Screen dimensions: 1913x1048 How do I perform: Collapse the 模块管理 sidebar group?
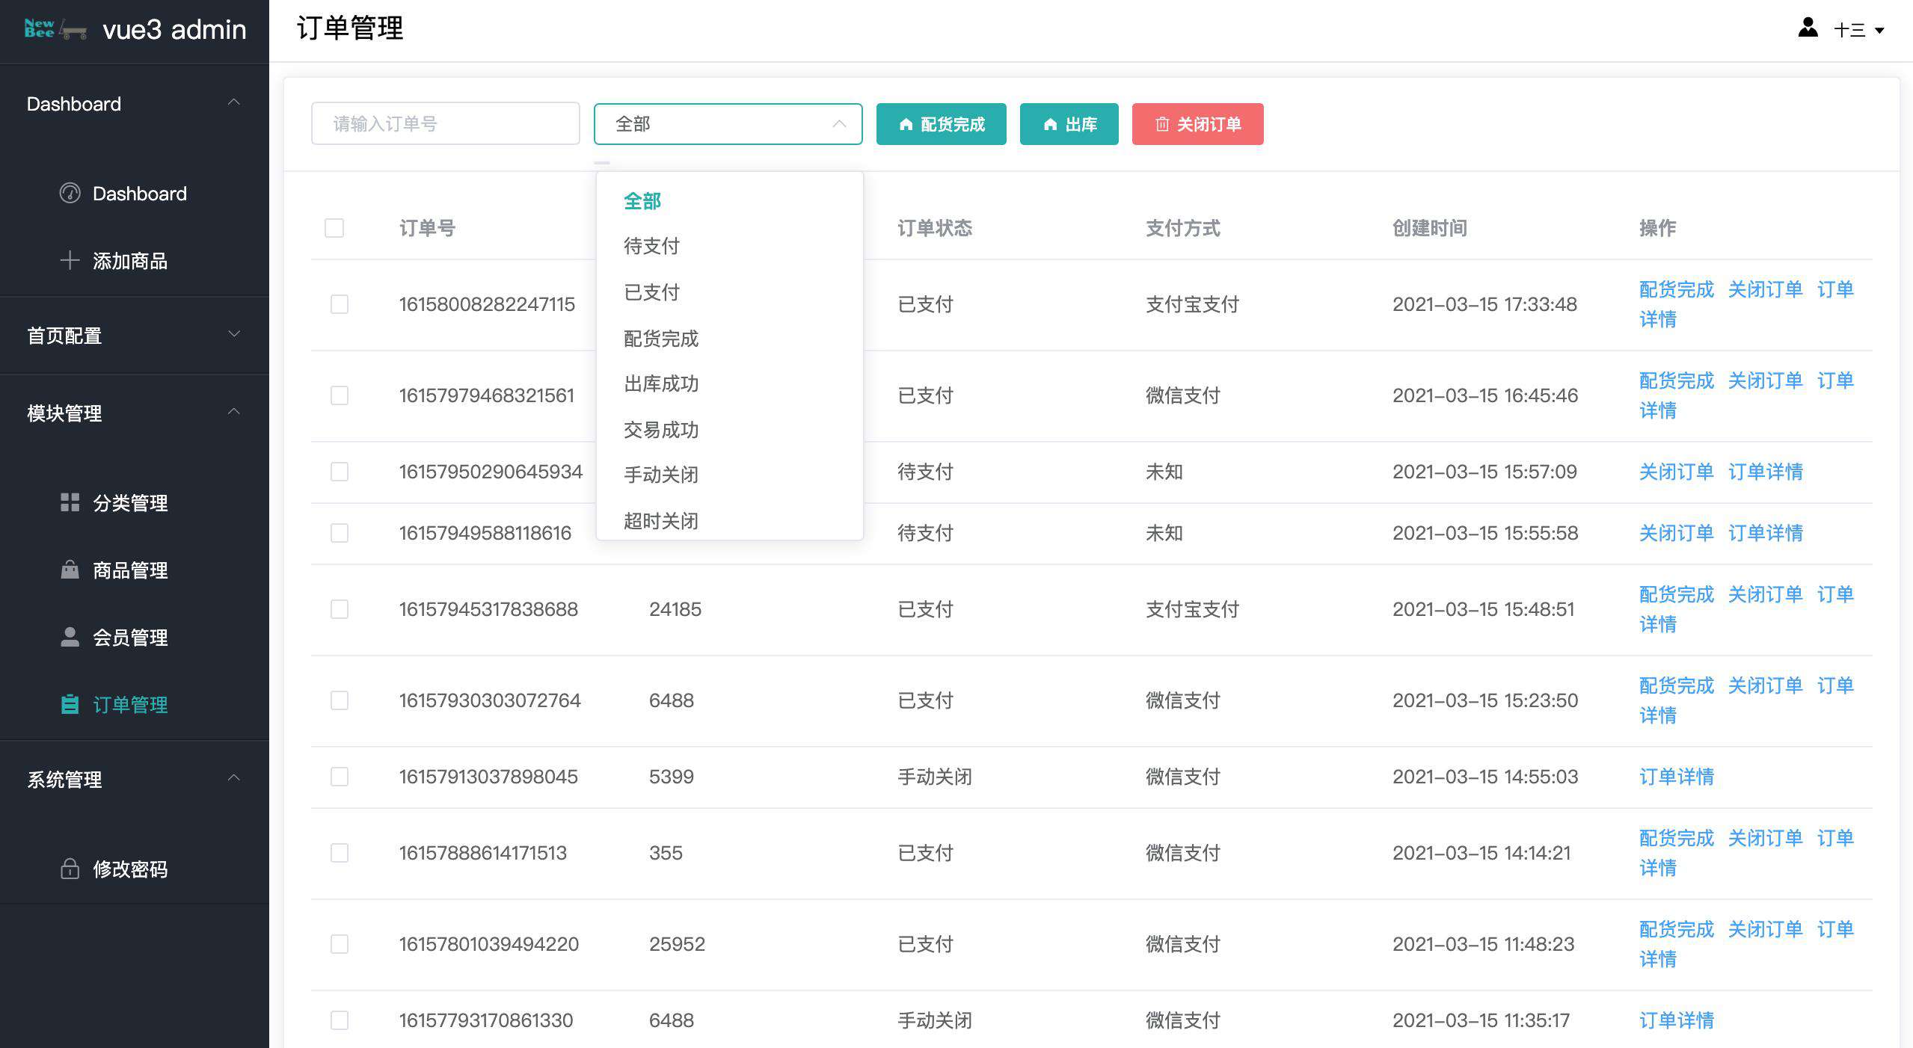[x=135, y=413]
